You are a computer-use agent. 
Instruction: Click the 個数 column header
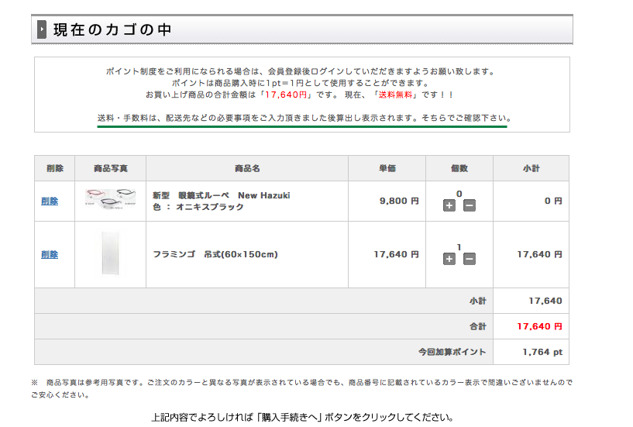(x=459, y=168)
